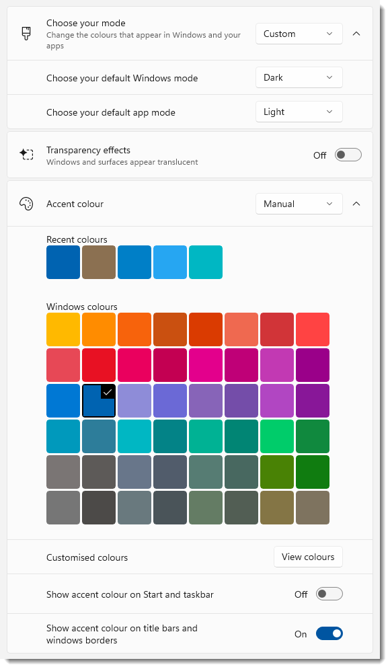Image resolution: width=390 pixels, height=669 pixels.
Task: Change default Windows mode from Dark
Action: pos(299,77)
